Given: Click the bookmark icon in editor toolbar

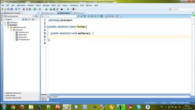Looking at the screenshot, I should coord(106,16).
